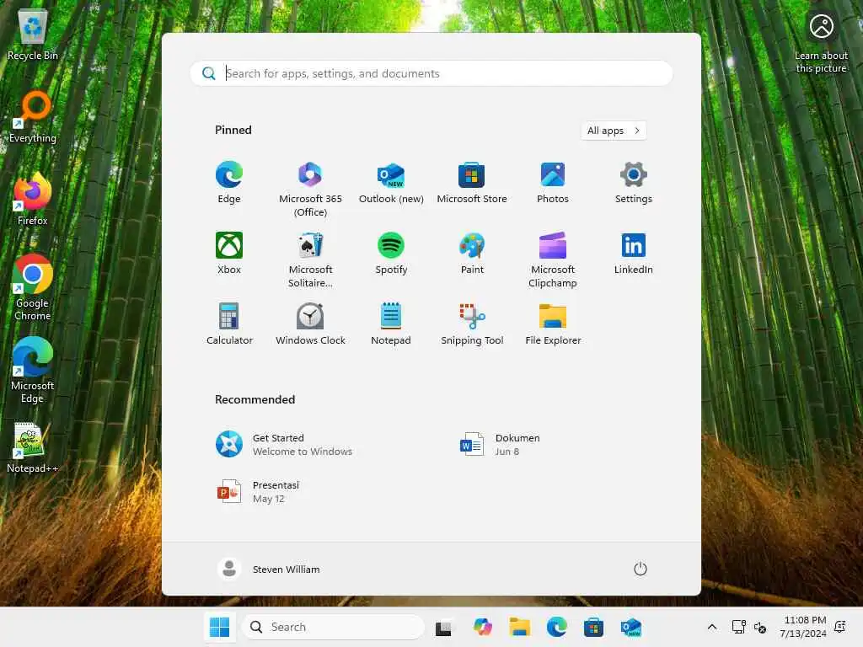Open network status tray icon
This screenshot has width=863, height=647.
738,627
